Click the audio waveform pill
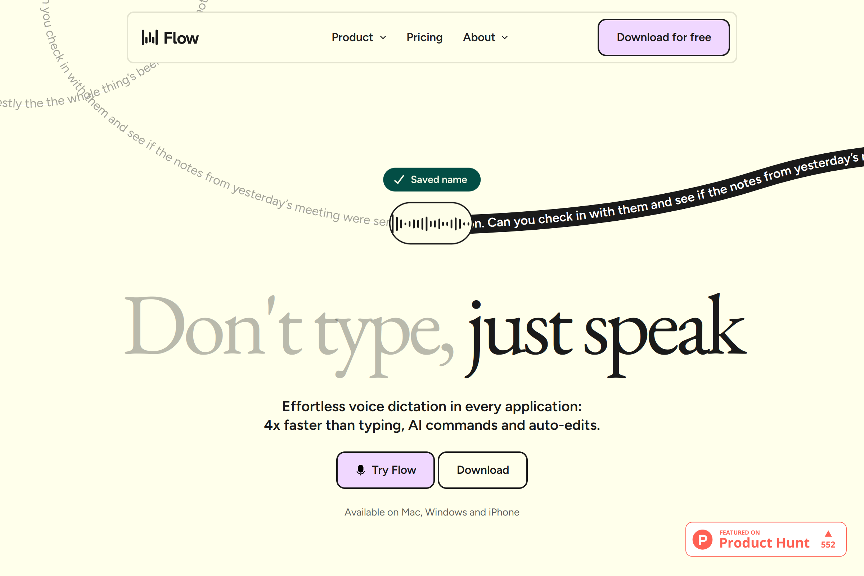The image size is (864, 576). coord(431,223)
